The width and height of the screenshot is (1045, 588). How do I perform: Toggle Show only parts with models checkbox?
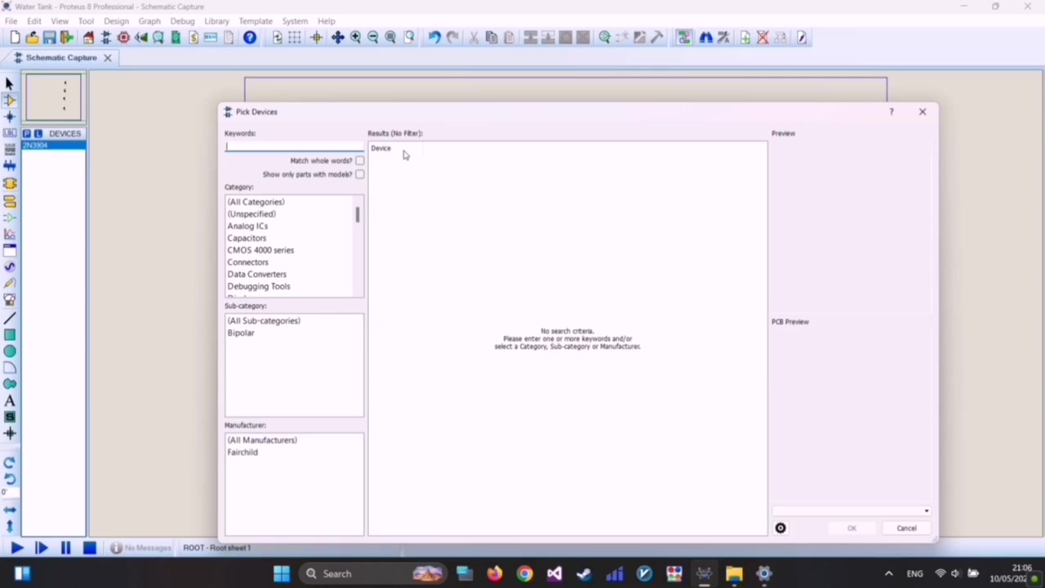[360, 175]
